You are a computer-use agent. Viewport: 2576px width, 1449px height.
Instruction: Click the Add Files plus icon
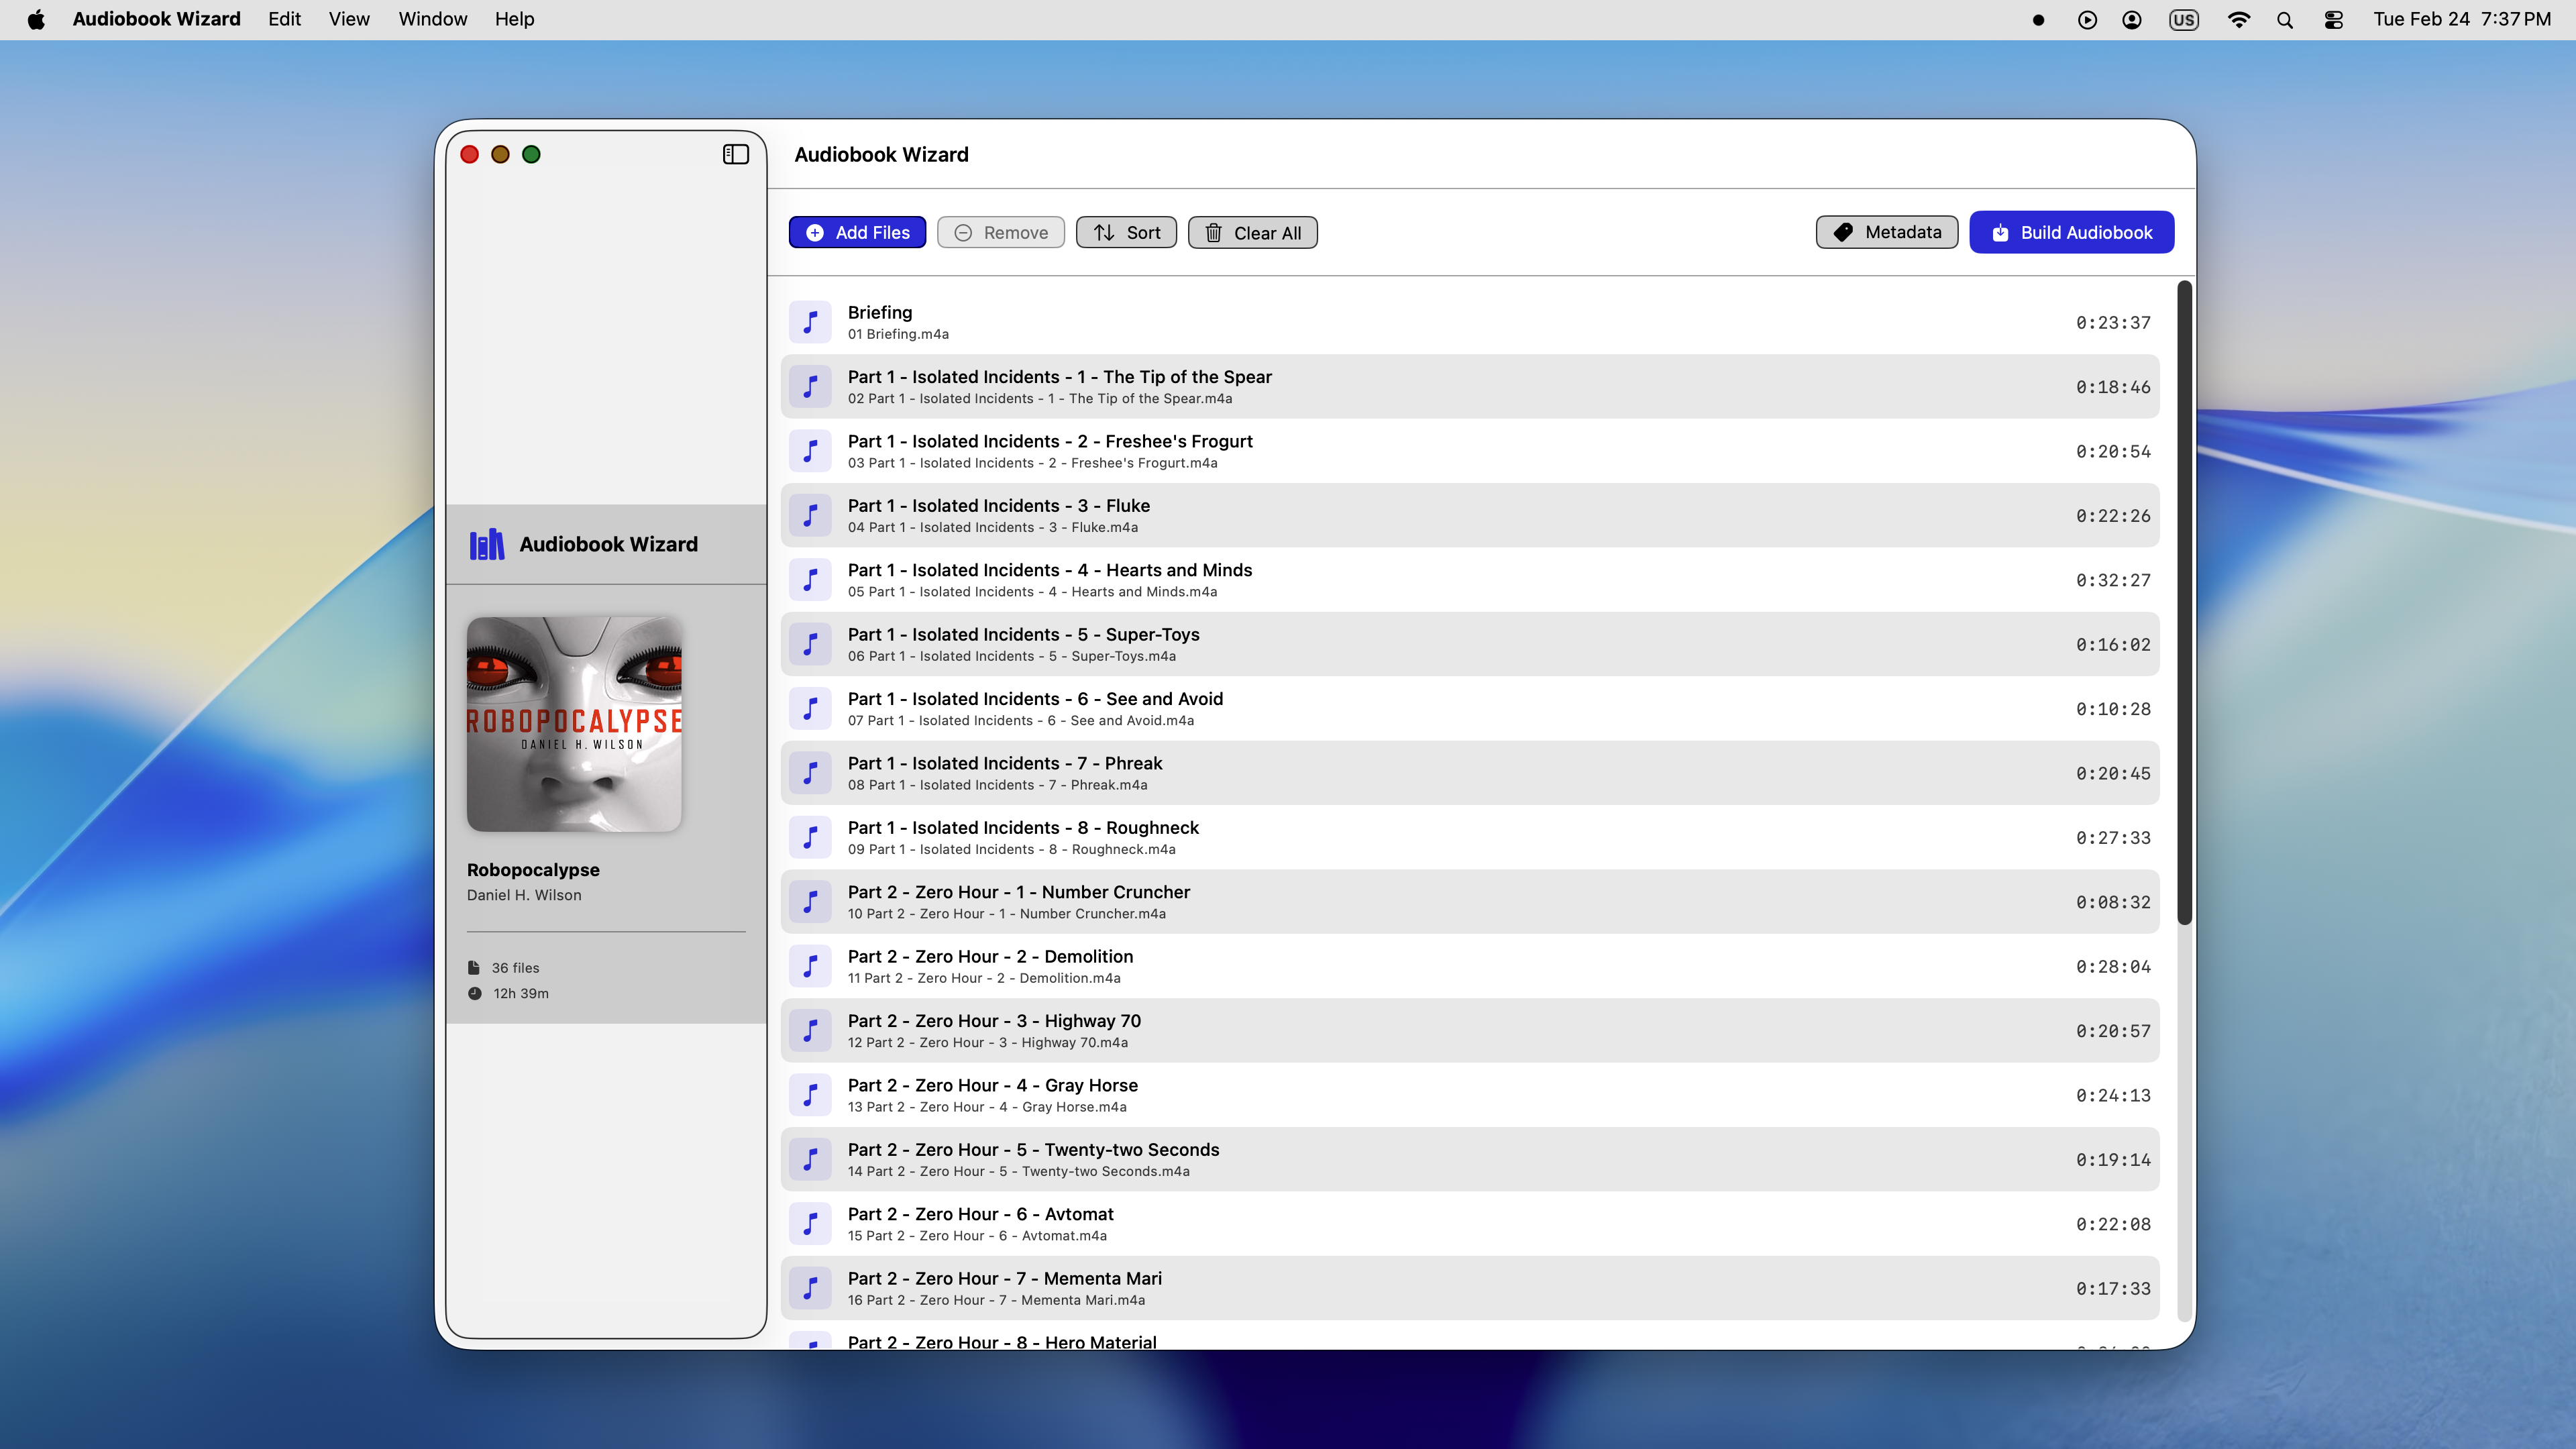pos(816,232)
